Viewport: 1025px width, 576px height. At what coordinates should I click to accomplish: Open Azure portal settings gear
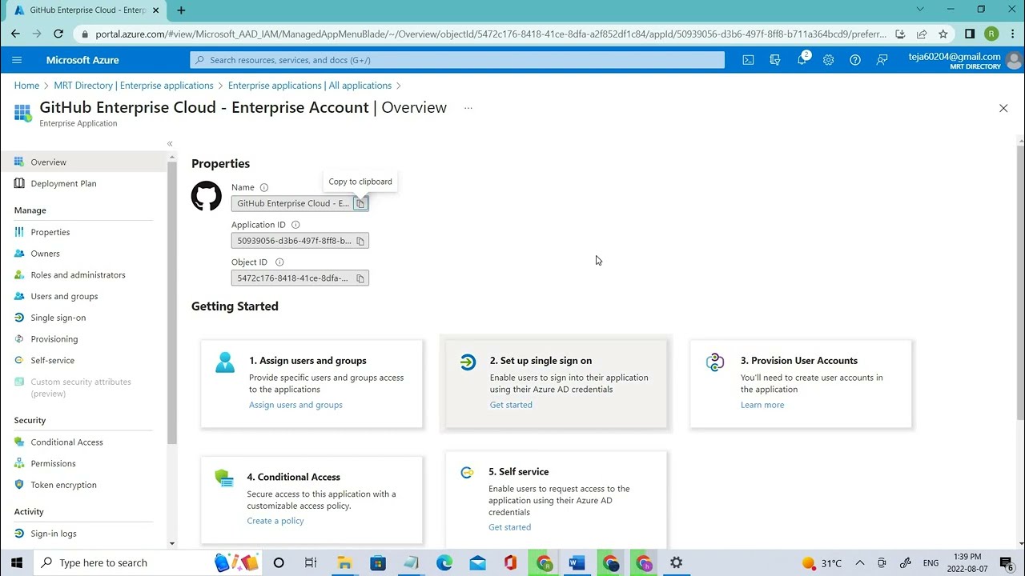[x=828, y=60]
